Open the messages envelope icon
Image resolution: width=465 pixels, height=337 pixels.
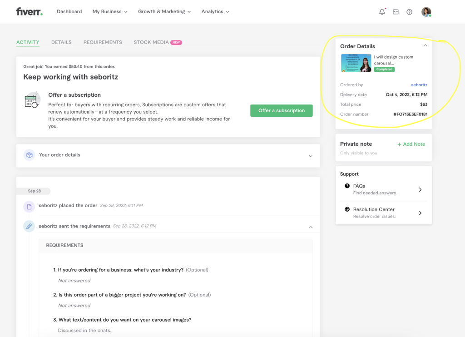click(x=396, y=12)
